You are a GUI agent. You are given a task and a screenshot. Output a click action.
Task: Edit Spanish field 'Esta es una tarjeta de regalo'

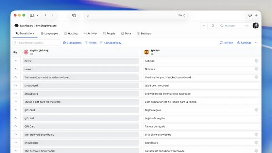pyautogui.click(x=201, y=102)
